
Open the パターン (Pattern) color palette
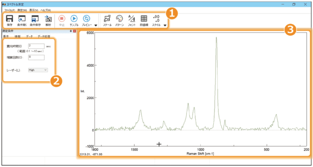(120, 20)
